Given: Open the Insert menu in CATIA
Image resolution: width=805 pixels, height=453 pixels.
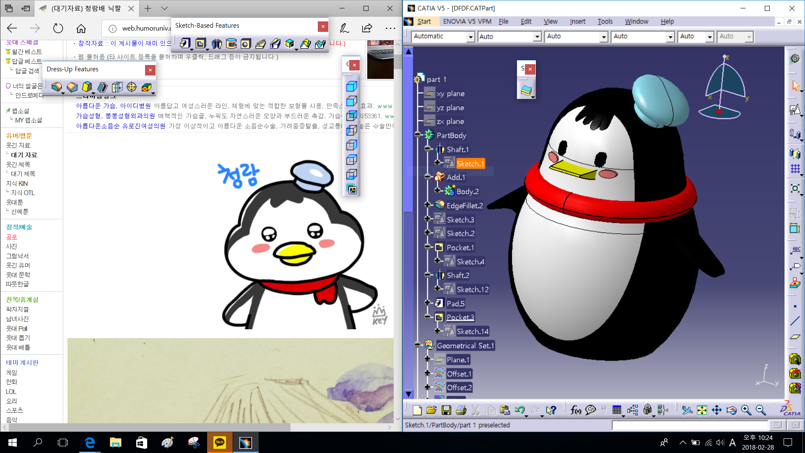Looking at the screenshot, I should click(x=577, y=21).
